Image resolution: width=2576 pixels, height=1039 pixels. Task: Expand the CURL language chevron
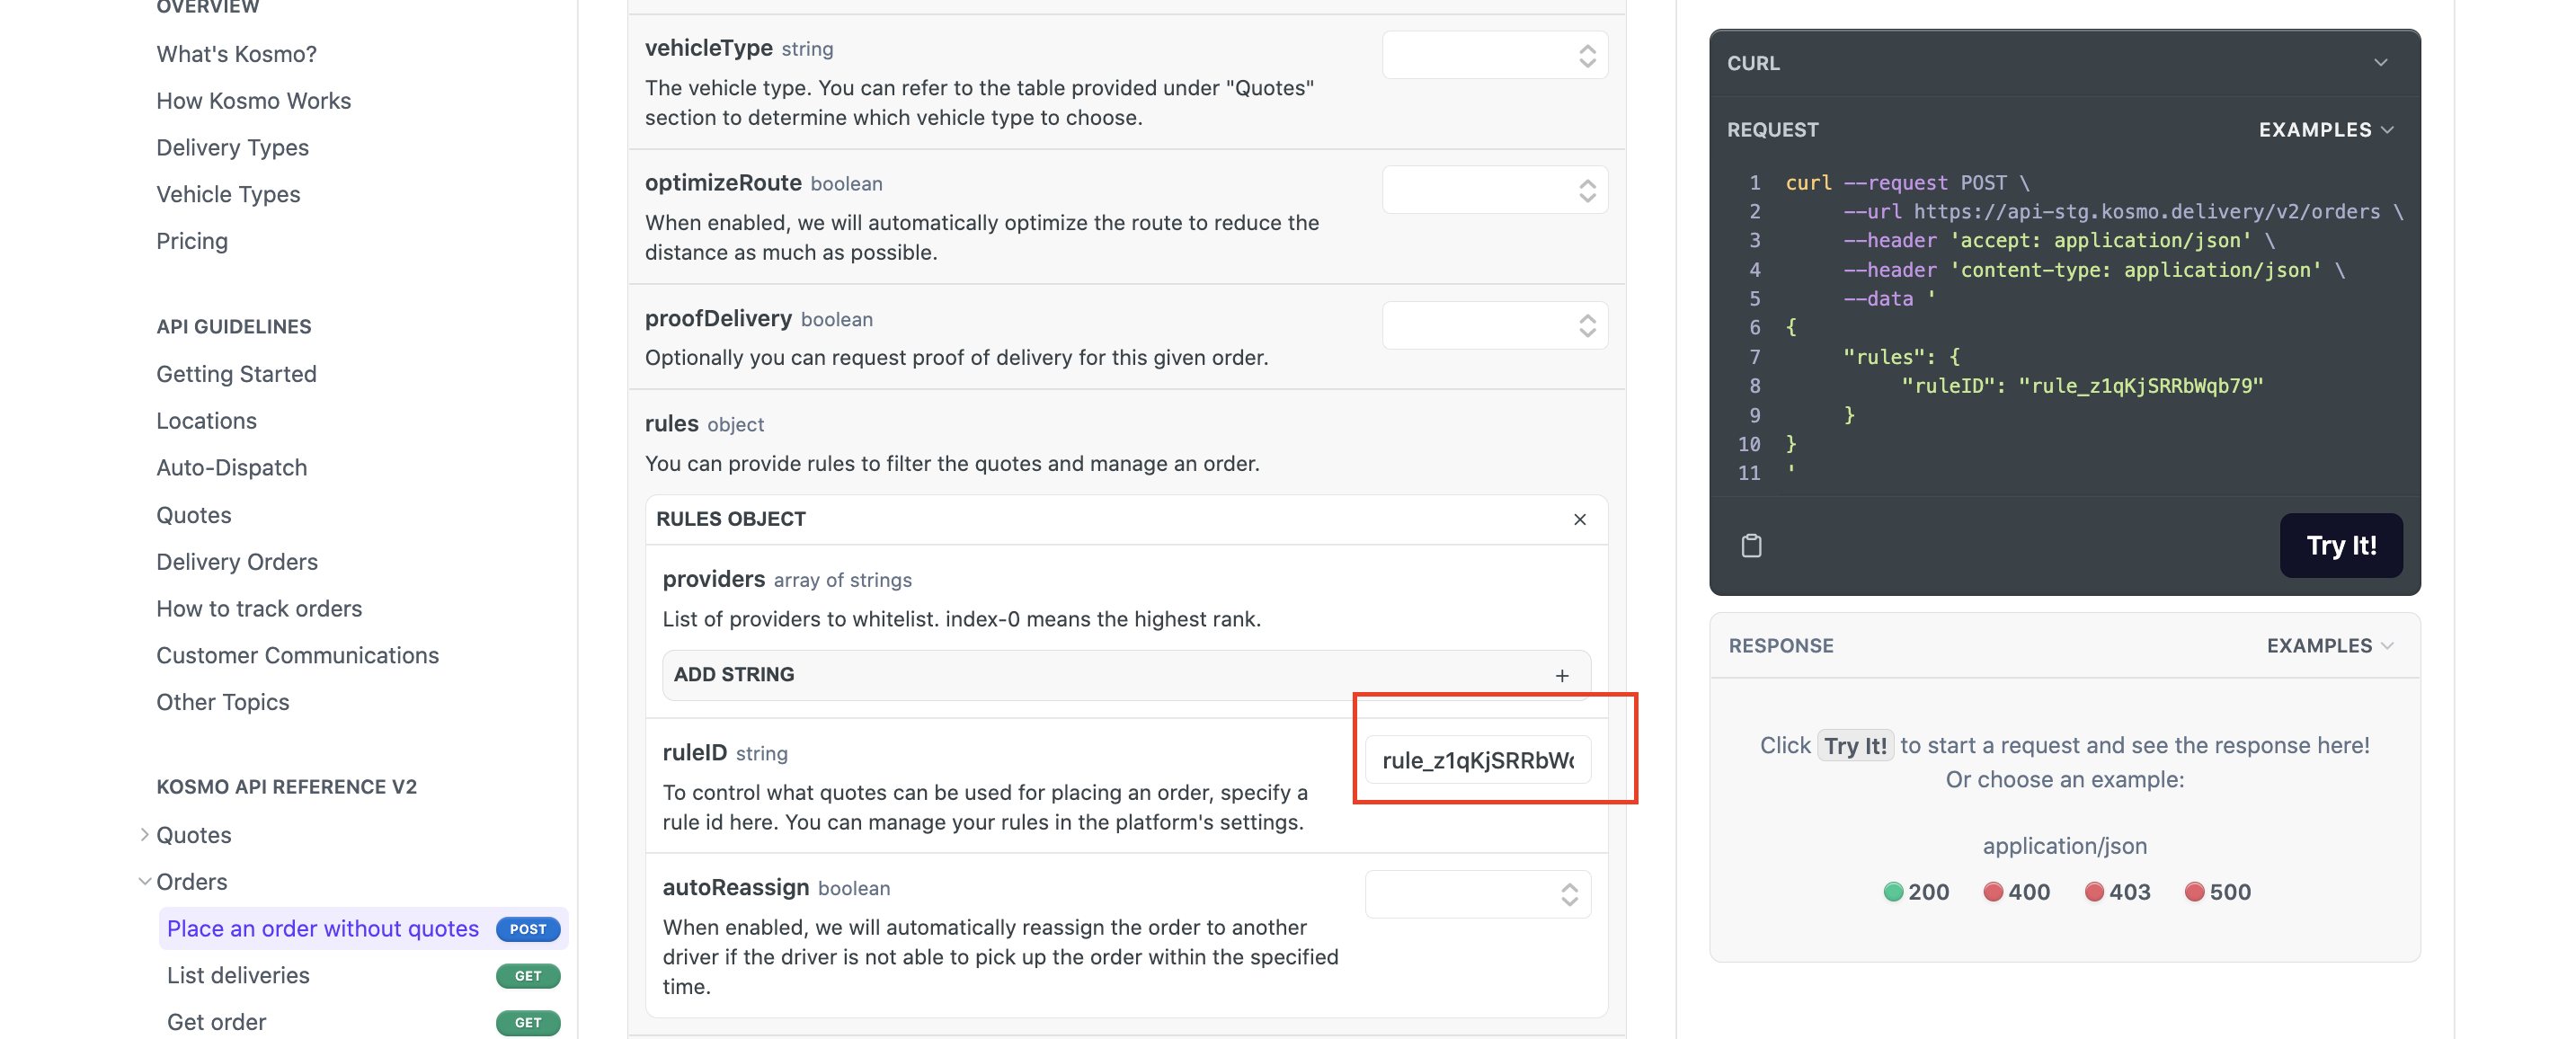click(x=2380, y=62)
